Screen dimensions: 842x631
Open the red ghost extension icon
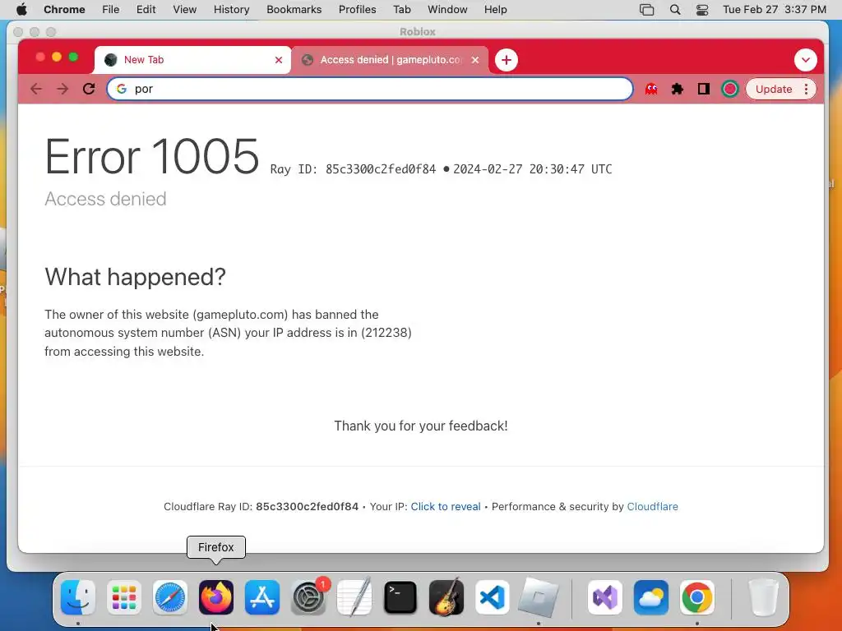[651, 89]
